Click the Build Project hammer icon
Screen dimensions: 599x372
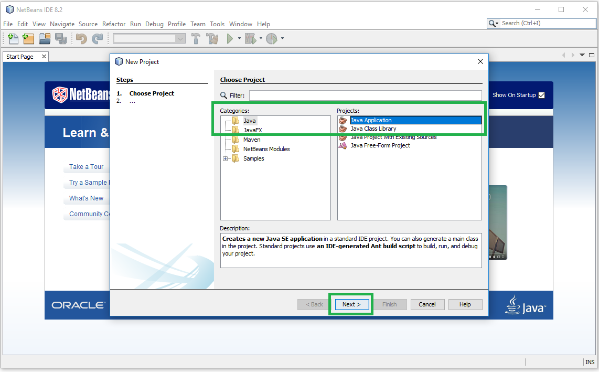[196, 39]
